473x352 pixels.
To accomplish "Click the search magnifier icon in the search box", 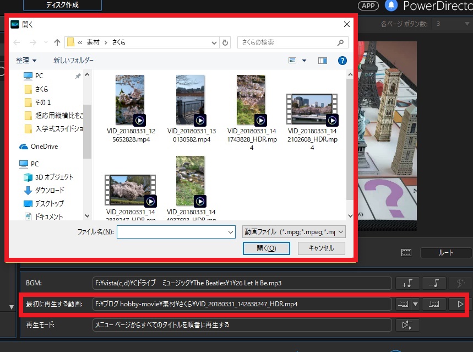I will (341, 42).
